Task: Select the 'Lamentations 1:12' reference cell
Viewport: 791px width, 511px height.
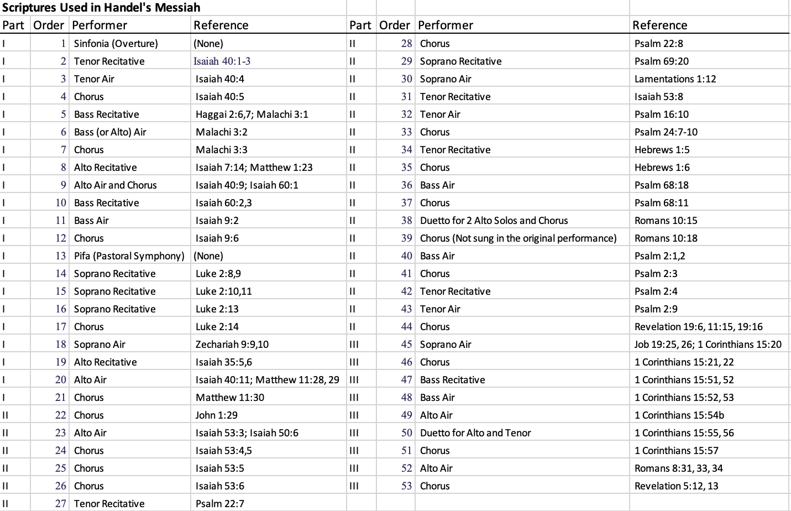Action: (675, 79)
